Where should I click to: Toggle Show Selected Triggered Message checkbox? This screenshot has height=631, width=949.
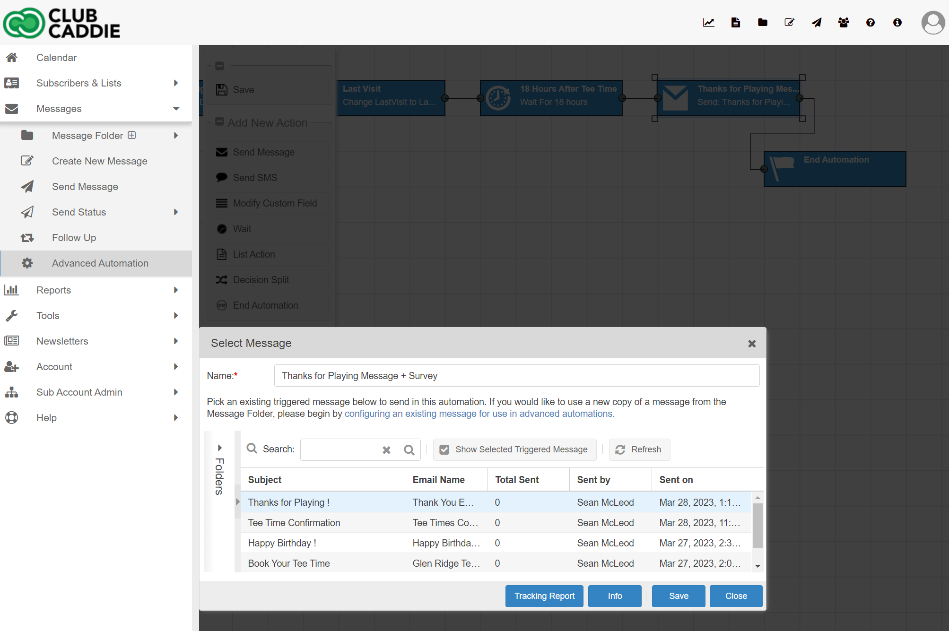tap(444, 449)
